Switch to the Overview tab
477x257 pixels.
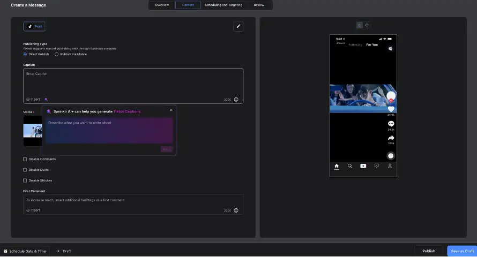tap(162, 5)
